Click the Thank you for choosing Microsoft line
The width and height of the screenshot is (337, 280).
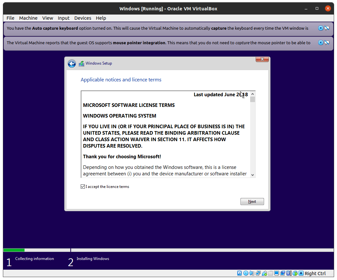click(122, 157)
